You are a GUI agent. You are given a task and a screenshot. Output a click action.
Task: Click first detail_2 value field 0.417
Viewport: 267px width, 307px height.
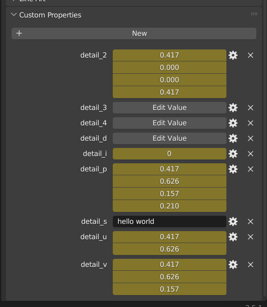[170, 55]
